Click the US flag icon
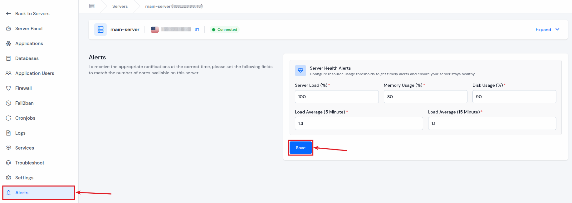Viewport: 572px width, 203px height. coord(155,30)
